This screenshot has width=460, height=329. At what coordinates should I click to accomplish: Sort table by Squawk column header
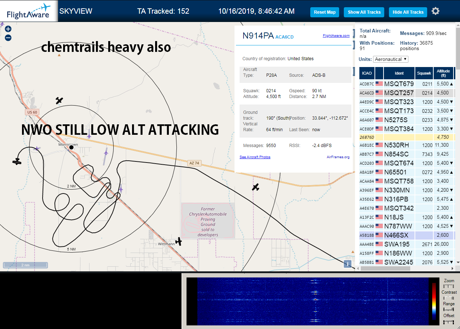[x=424, y=73]
